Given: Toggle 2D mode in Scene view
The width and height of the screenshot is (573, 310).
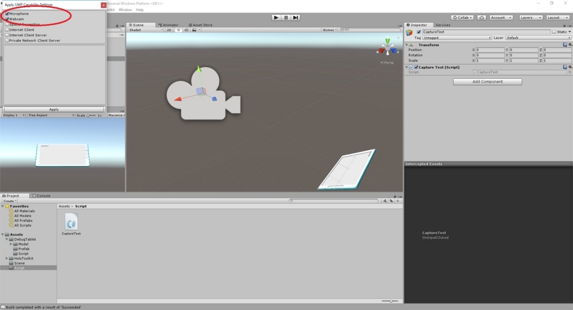Looking at the screenshot, I should point(169,30).
